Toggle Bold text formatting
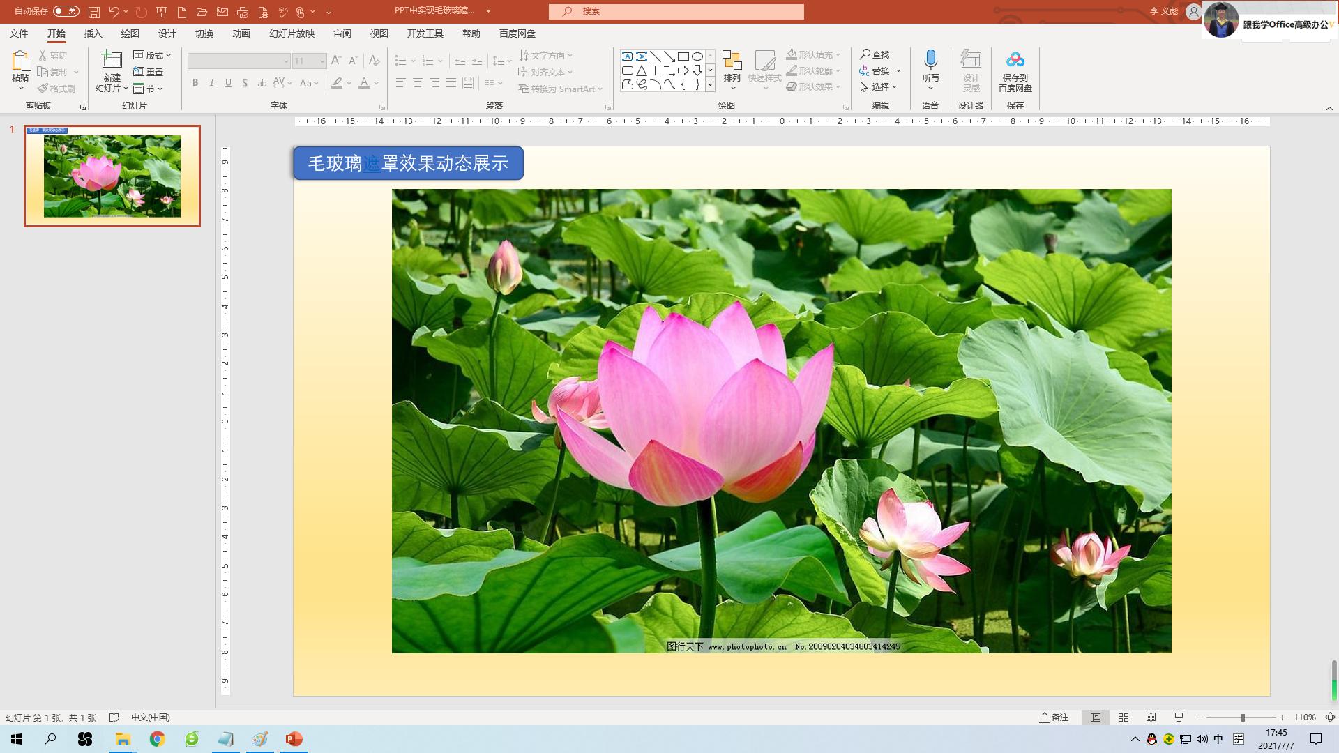The height and width of the screenshot is (753, 1339). 195,83
